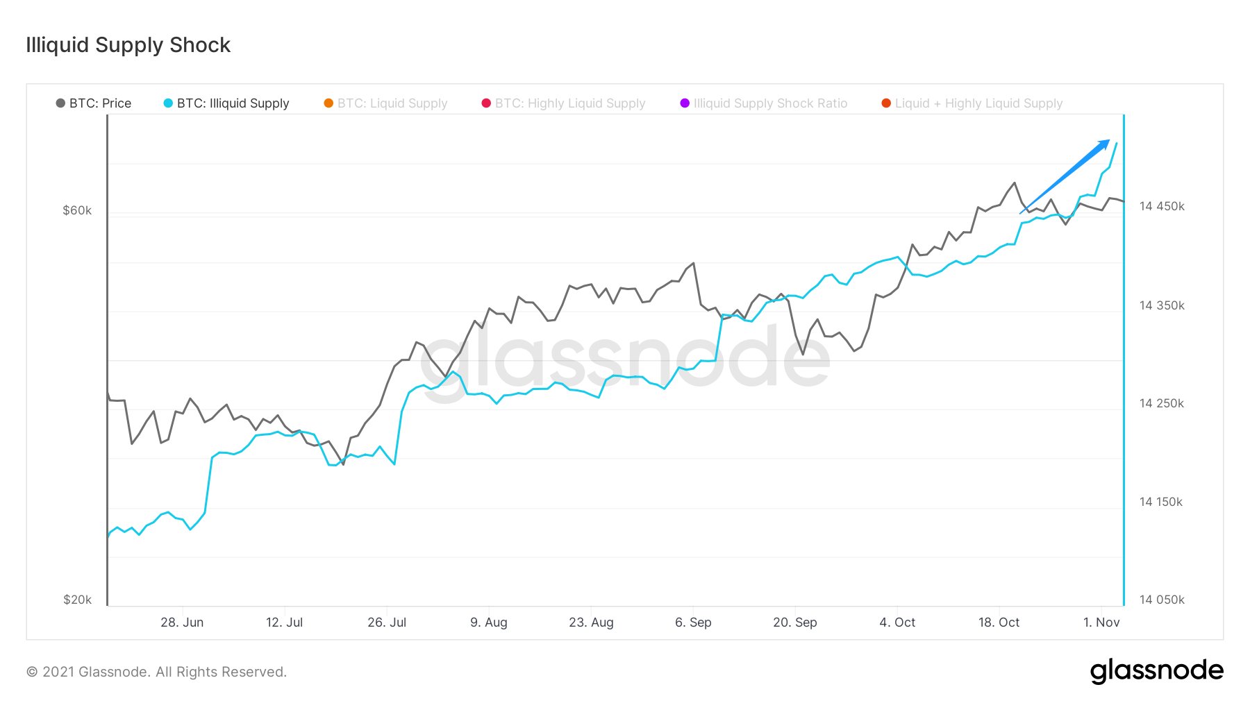Click the blue trend arrow annotation
This screenshot has height=703, width=1250.
pyautogui.click(x=1065, y=176)
